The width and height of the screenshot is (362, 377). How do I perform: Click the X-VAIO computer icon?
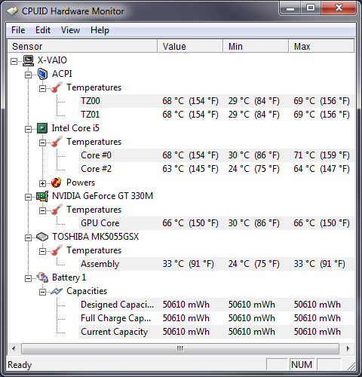tap(28, 60)
